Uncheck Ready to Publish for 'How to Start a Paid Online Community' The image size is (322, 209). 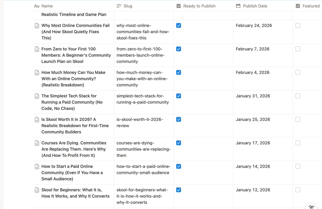click(179, 166)
